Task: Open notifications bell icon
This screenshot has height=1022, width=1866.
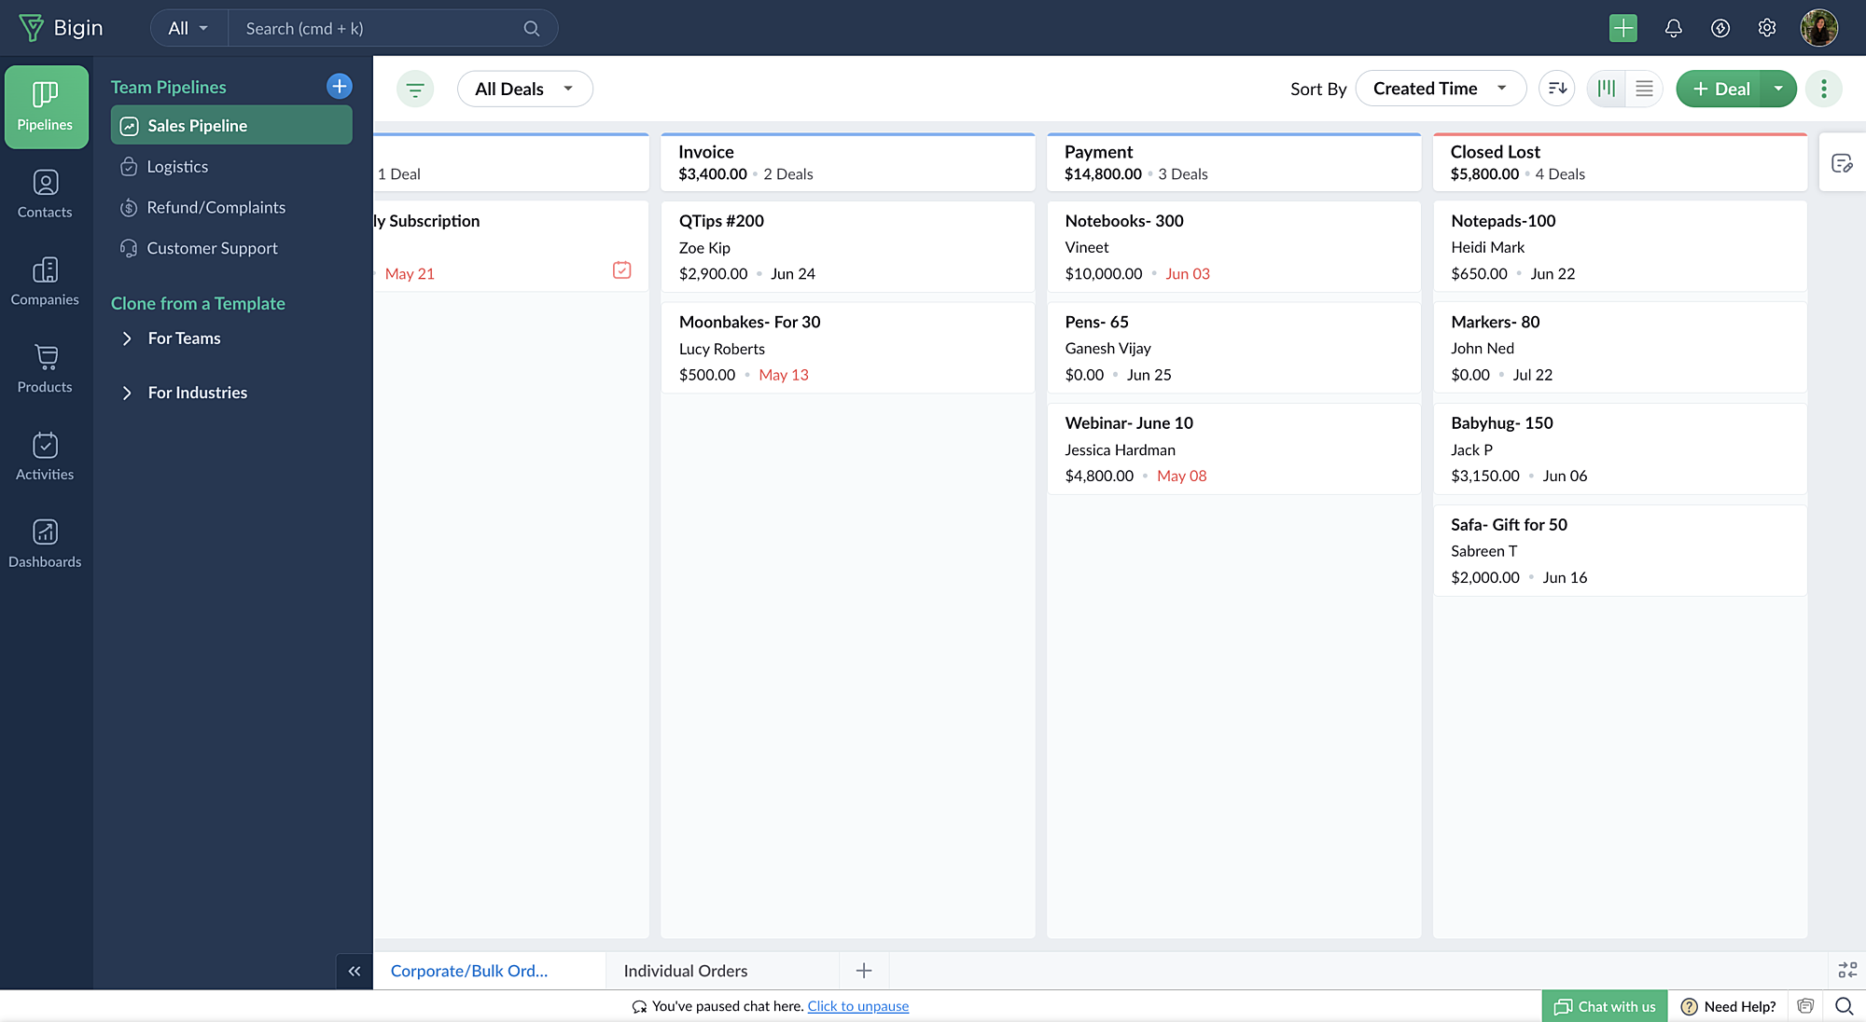Action: [1673, 28]
